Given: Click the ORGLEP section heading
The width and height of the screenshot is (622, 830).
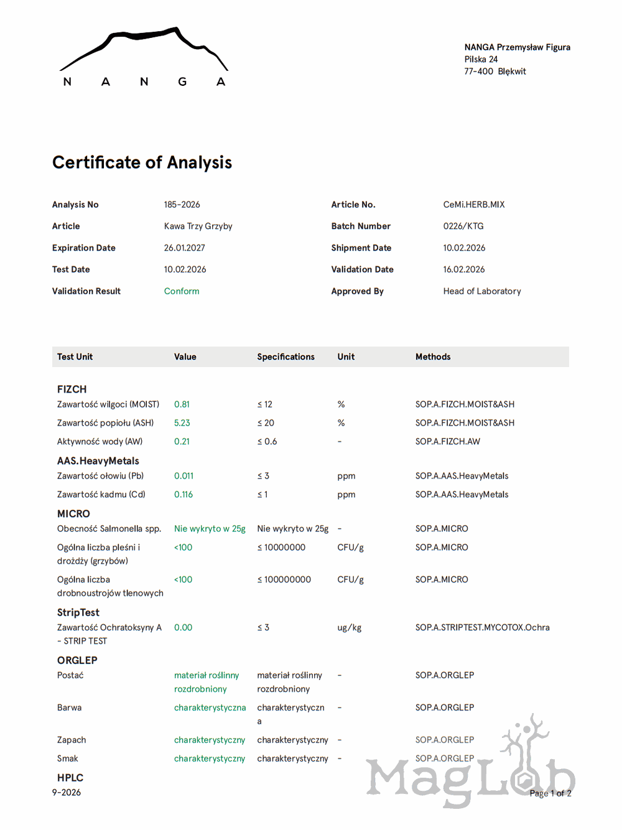Looking at the screenshot, I should click(77, 661).
